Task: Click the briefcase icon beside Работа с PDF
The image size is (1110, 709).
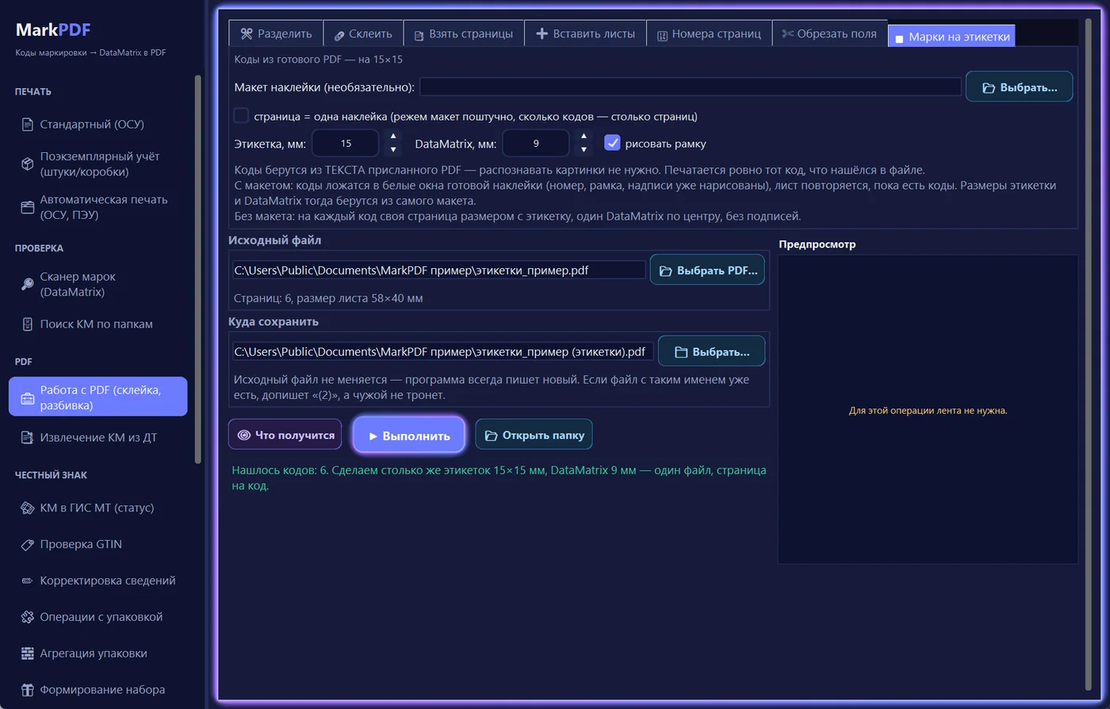Action: [x=27, y=398]
